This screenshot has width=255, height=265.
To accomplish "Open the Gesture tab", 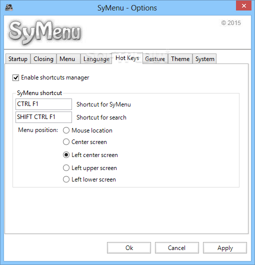I will pyautogui.click(x=155, y=59).
